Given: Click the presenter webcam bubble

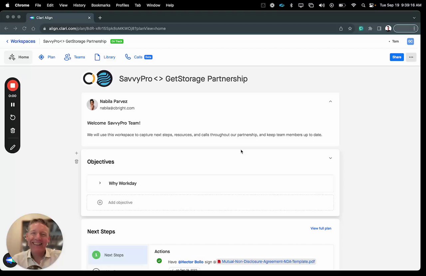Looking at the screenshot, I should point(35,241).
